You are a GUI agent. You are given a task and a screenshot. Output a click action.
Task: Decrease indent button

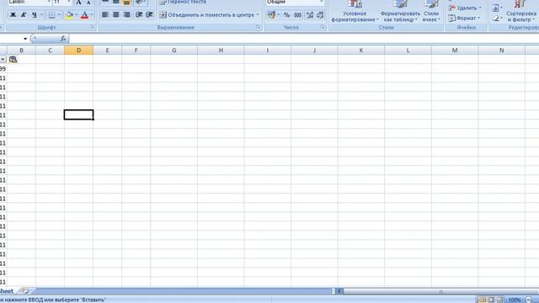pyautogui.click(x=139, y=15)
